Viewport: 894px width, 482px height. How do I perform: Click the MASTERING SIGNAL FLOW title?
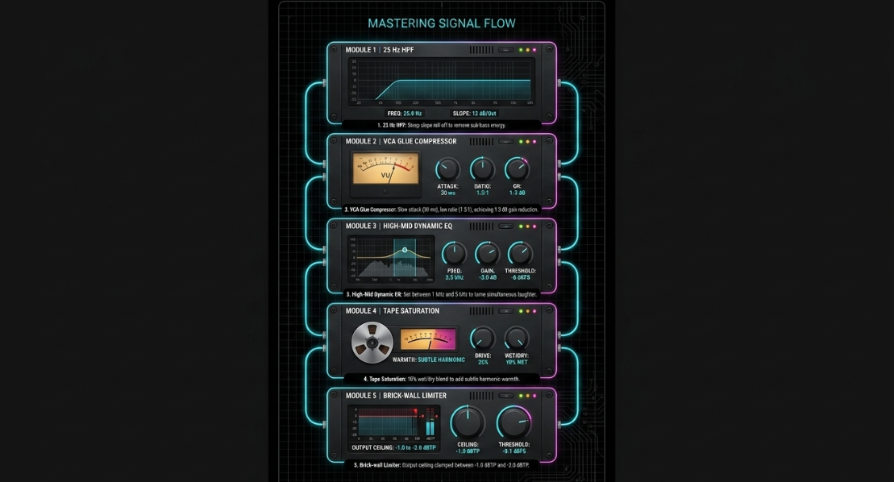click(x=442, y=23)
